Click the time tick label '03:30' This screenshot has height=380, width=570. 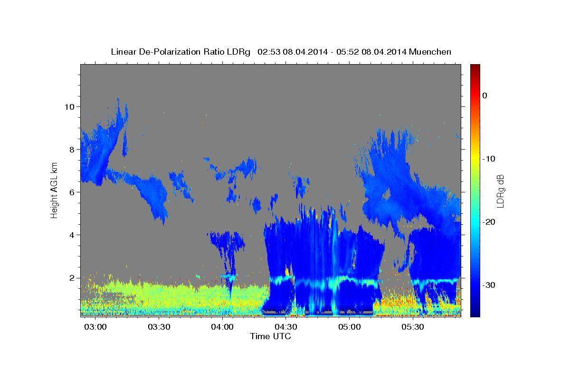point(159,327)
